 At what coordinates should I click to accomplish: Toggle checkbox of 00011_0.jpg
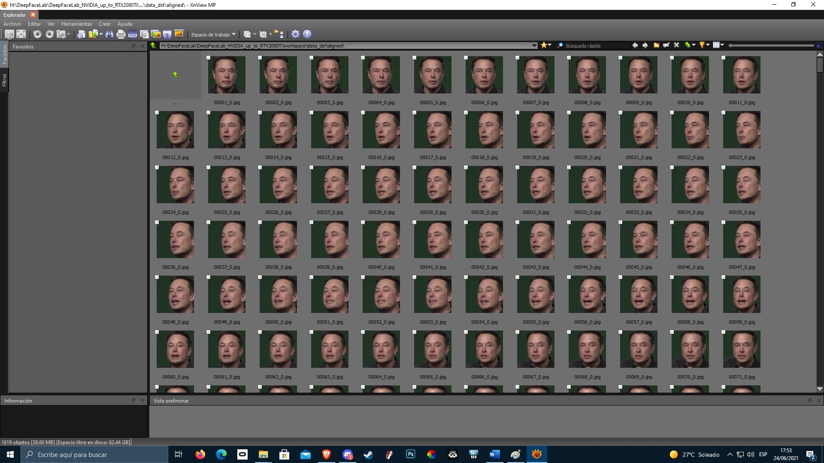(x=724, y=58)
